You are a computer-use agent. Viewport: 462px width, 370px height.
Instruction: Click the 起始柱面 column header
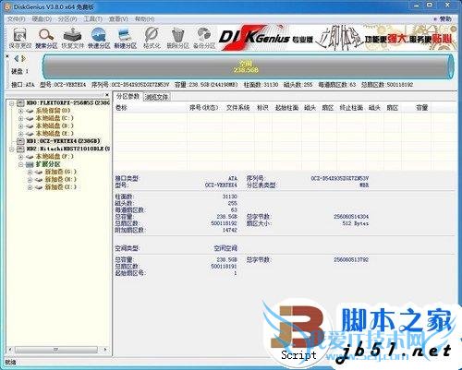[x=286, y=108]
